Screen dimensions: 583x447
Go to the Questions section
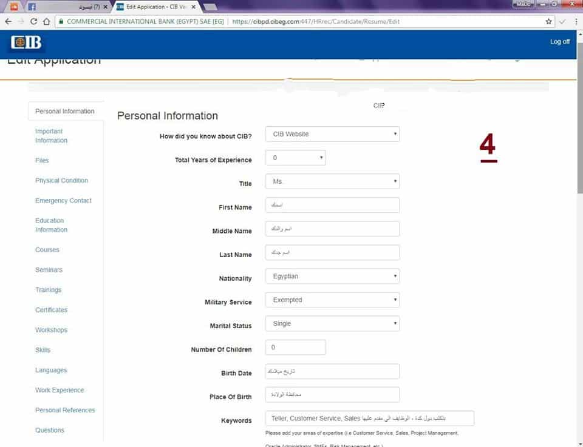[50, 430]
